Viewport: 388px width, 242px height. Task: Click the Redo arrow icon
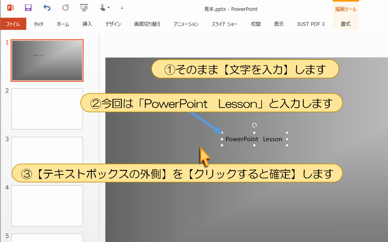[65, 8]
